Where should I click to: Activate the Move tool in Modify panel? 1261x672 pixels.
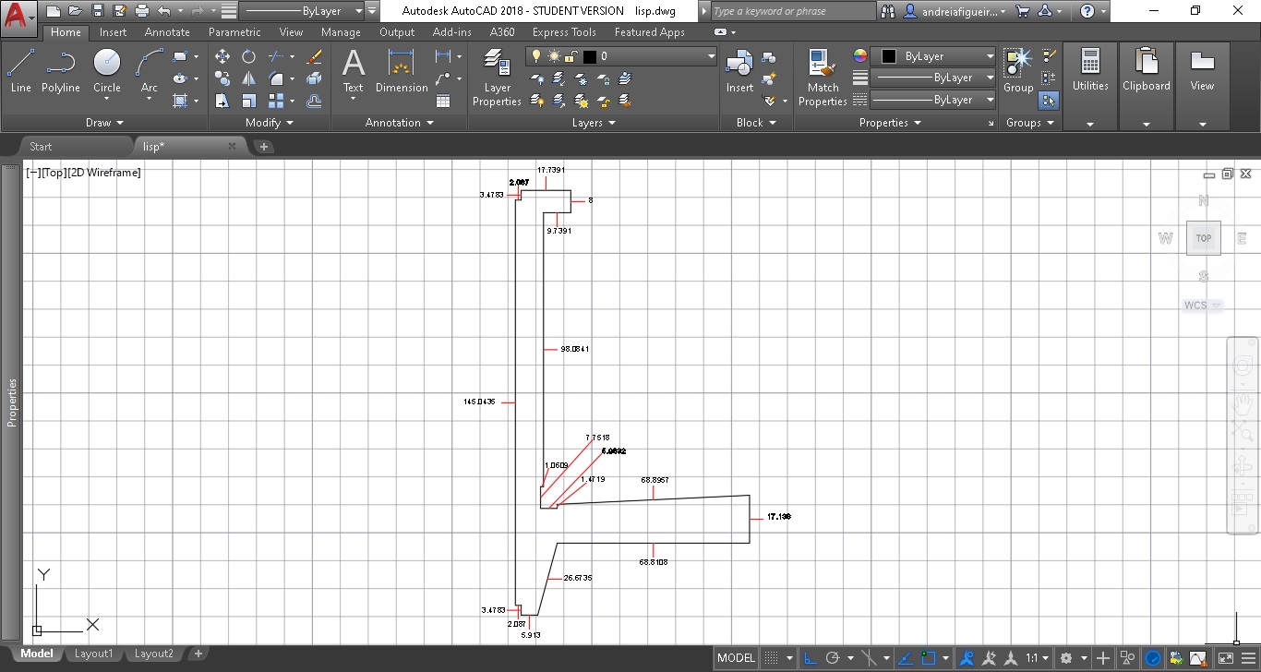[x=222, y=56]
